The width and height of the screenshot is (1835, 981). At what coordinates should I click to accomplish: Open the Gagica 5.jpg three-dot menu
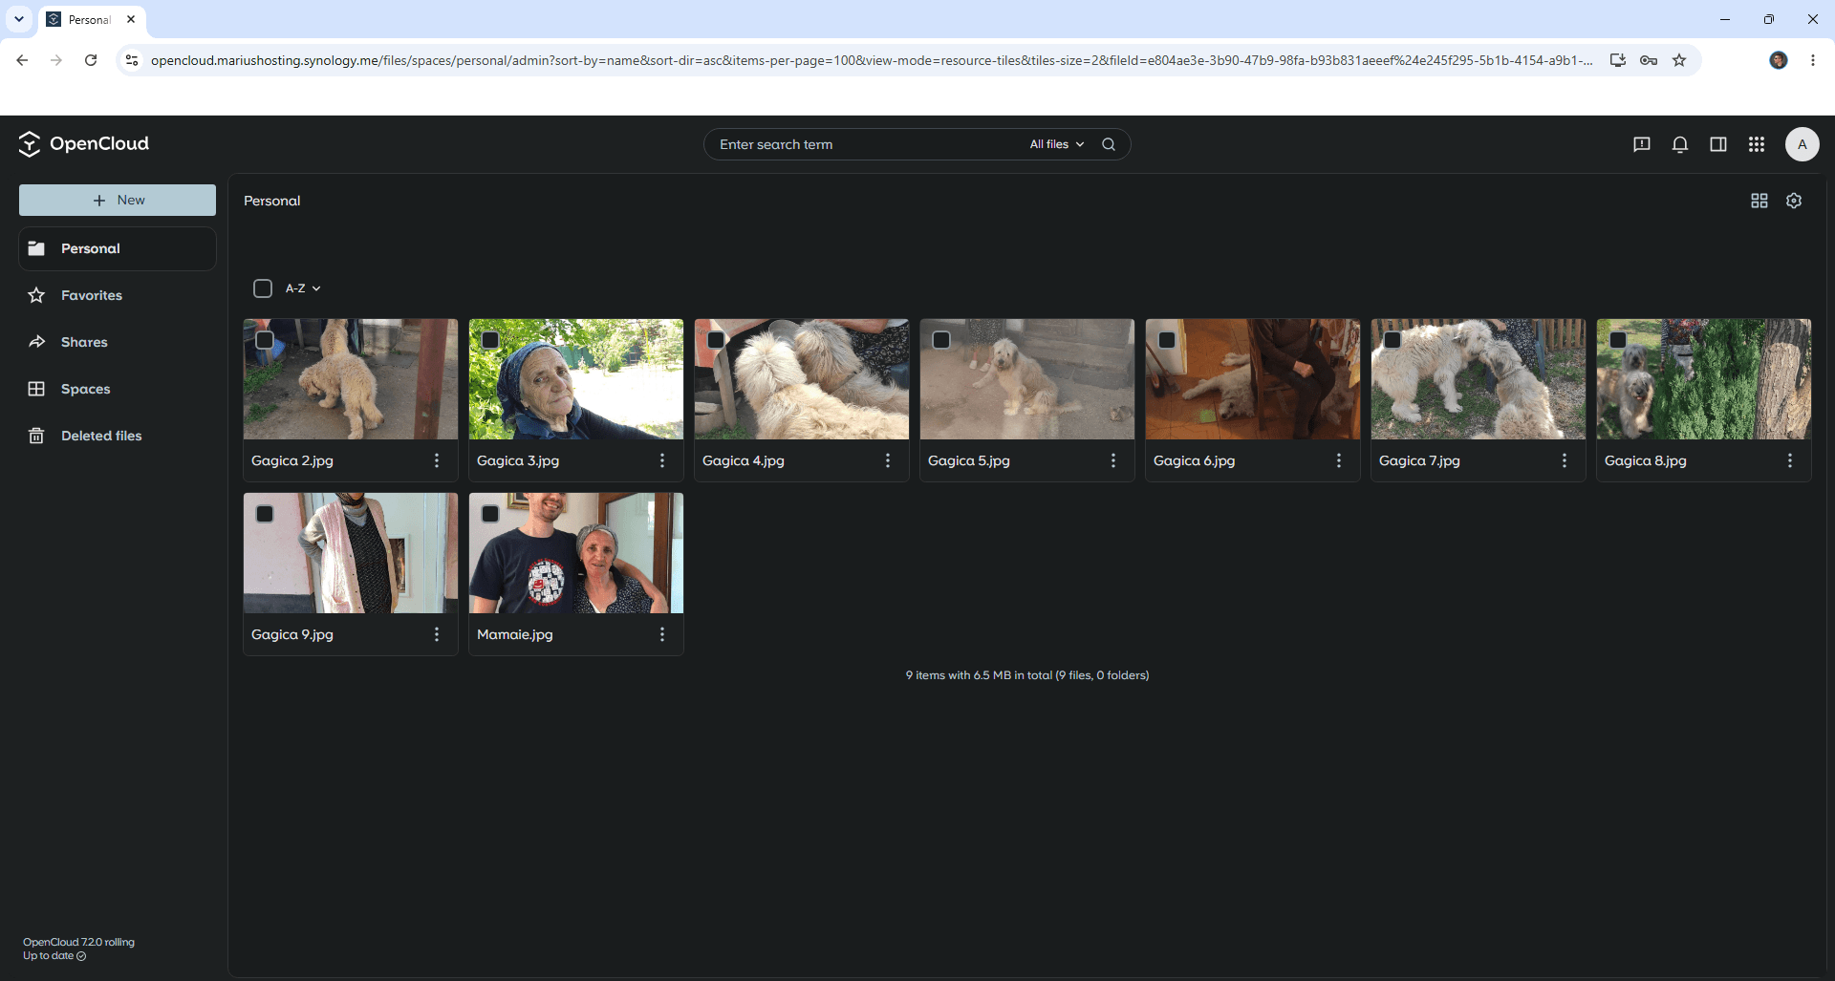pos(1112,460)
